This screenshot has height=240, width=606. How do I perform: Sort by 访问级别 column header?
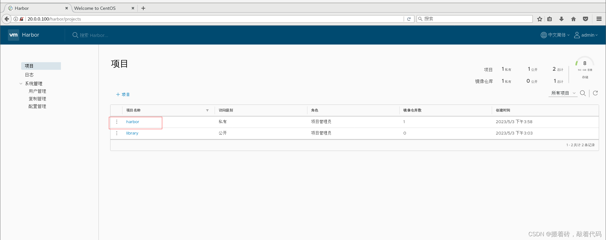pos(226,111)
